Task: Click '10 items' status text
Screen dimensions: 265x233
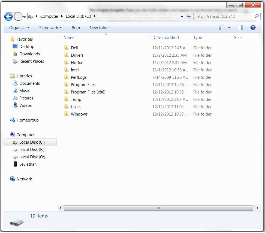Action: point(39,216)
